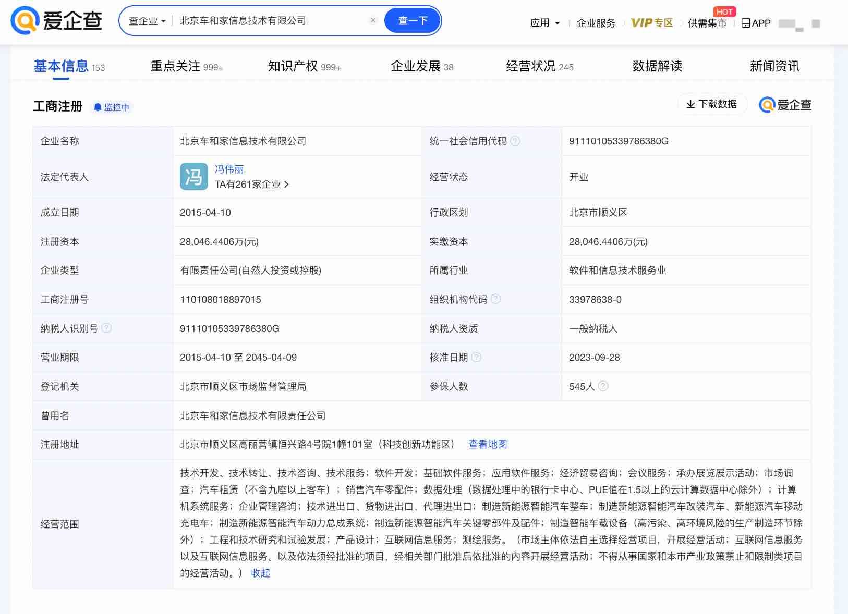Select the establishment date 2015-04-10
Screen dimensions: 848x614
(x=205, y=213)
